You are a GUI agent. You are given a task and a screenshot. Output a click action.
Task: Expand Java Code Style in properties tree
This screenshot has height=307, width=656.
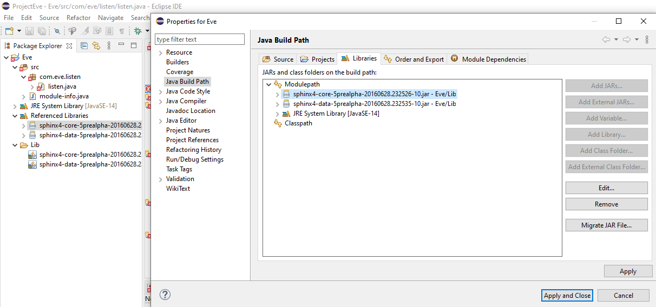160,91
